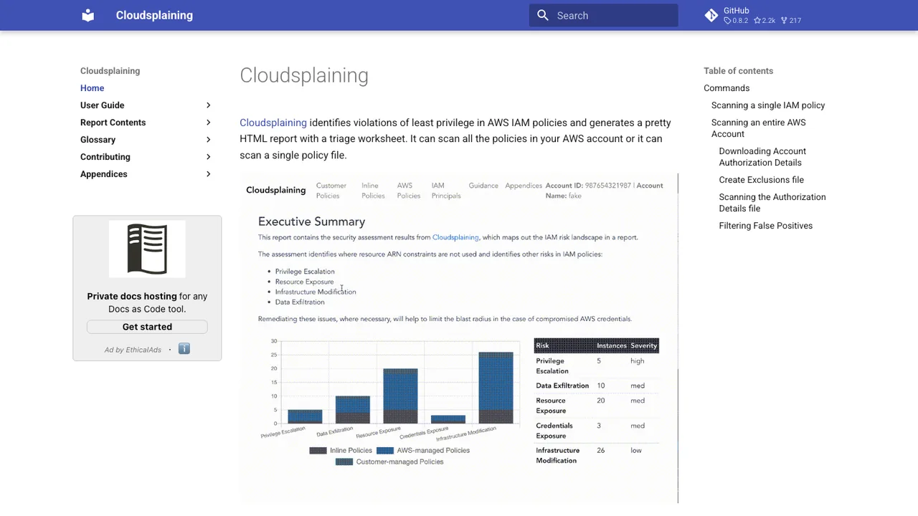Viewport: 918px width, 516px height.
Task: Click the search magnifier icon
Action: coord(543,15)
